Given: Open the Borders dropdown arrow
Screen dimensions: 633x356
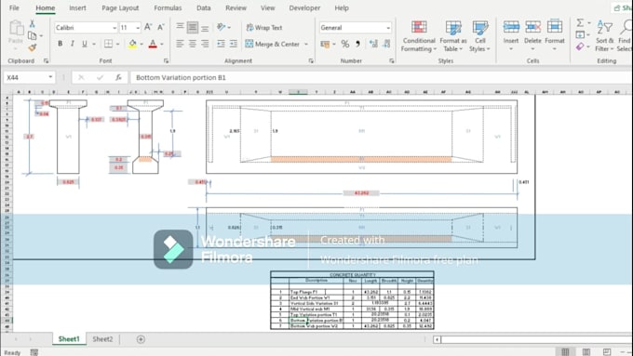Looking at the screenshot, I should tap(117, 44).
